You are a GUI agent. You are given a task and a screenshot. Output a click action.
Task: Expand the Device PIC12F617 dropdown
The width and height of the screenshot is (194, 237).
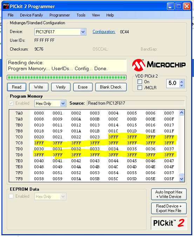[x=83, y=32]
